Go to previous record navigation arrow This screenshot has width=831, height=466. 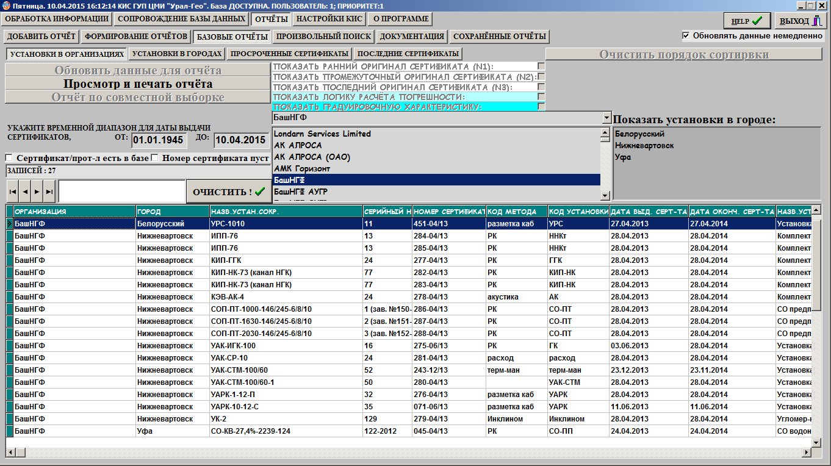(25, 192)
